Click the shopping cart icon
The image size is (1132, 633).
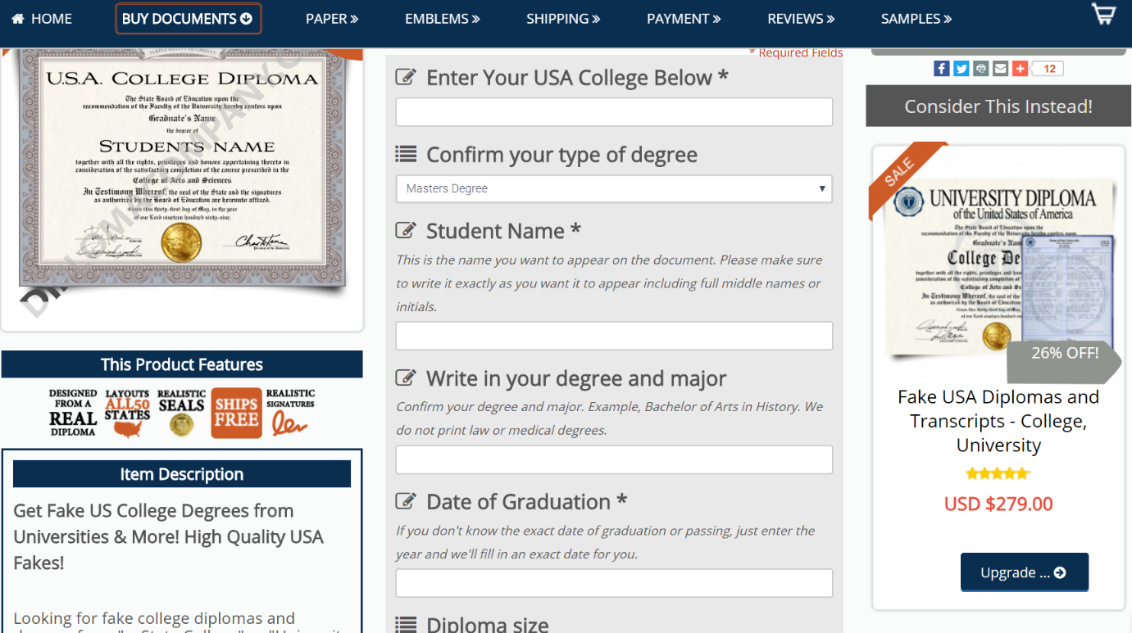(1104, 13)
